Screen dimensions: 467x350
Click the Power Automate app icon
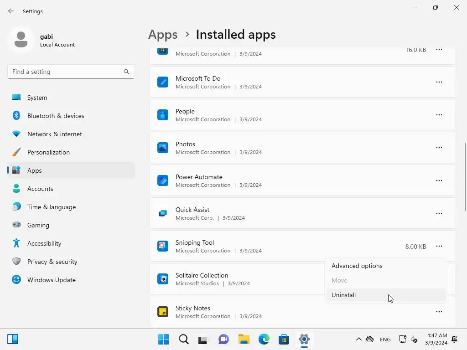pos(163,180)
